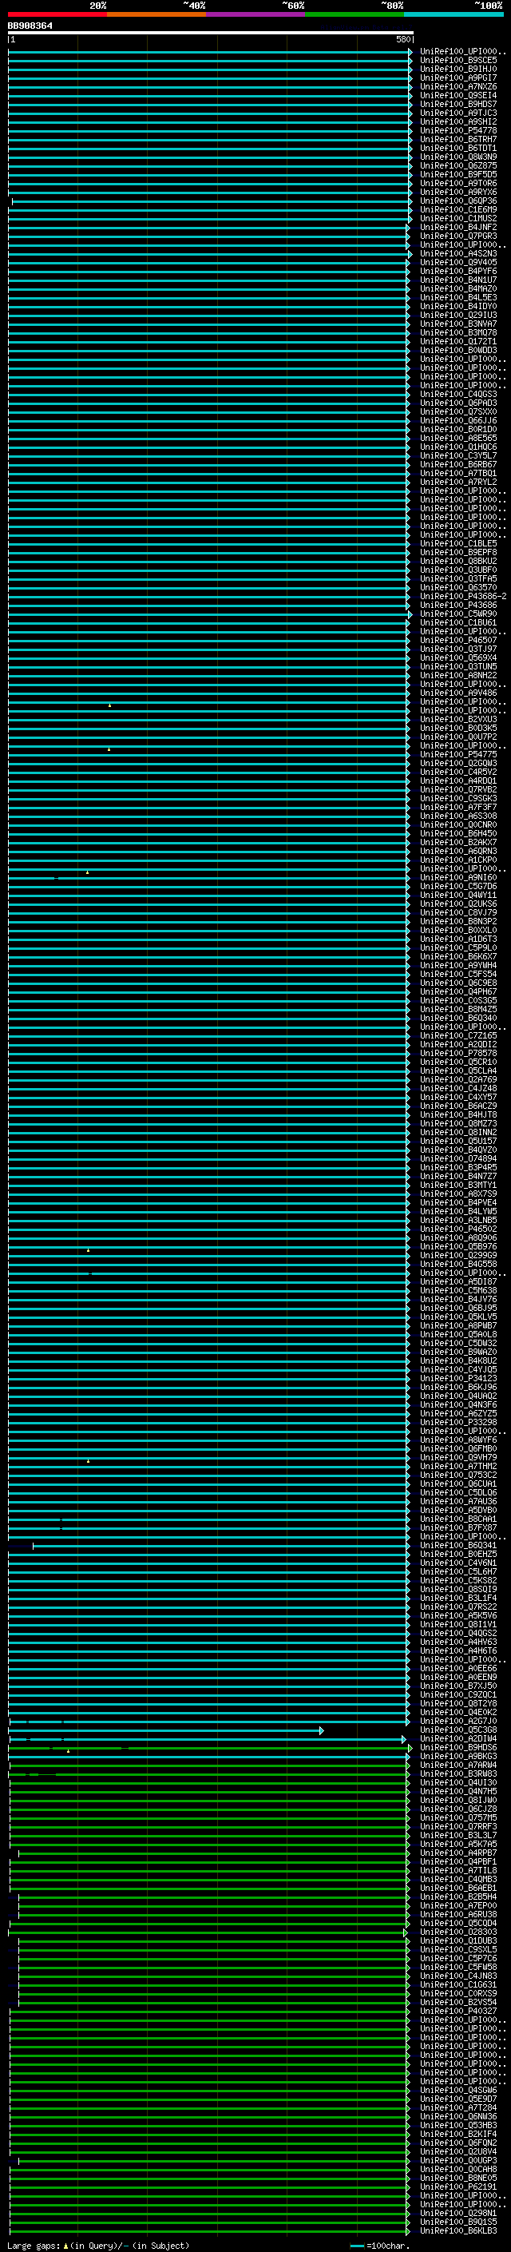Select the UniRef100_C5WR90 entry

pyautogui.click(x=458, y=614)
